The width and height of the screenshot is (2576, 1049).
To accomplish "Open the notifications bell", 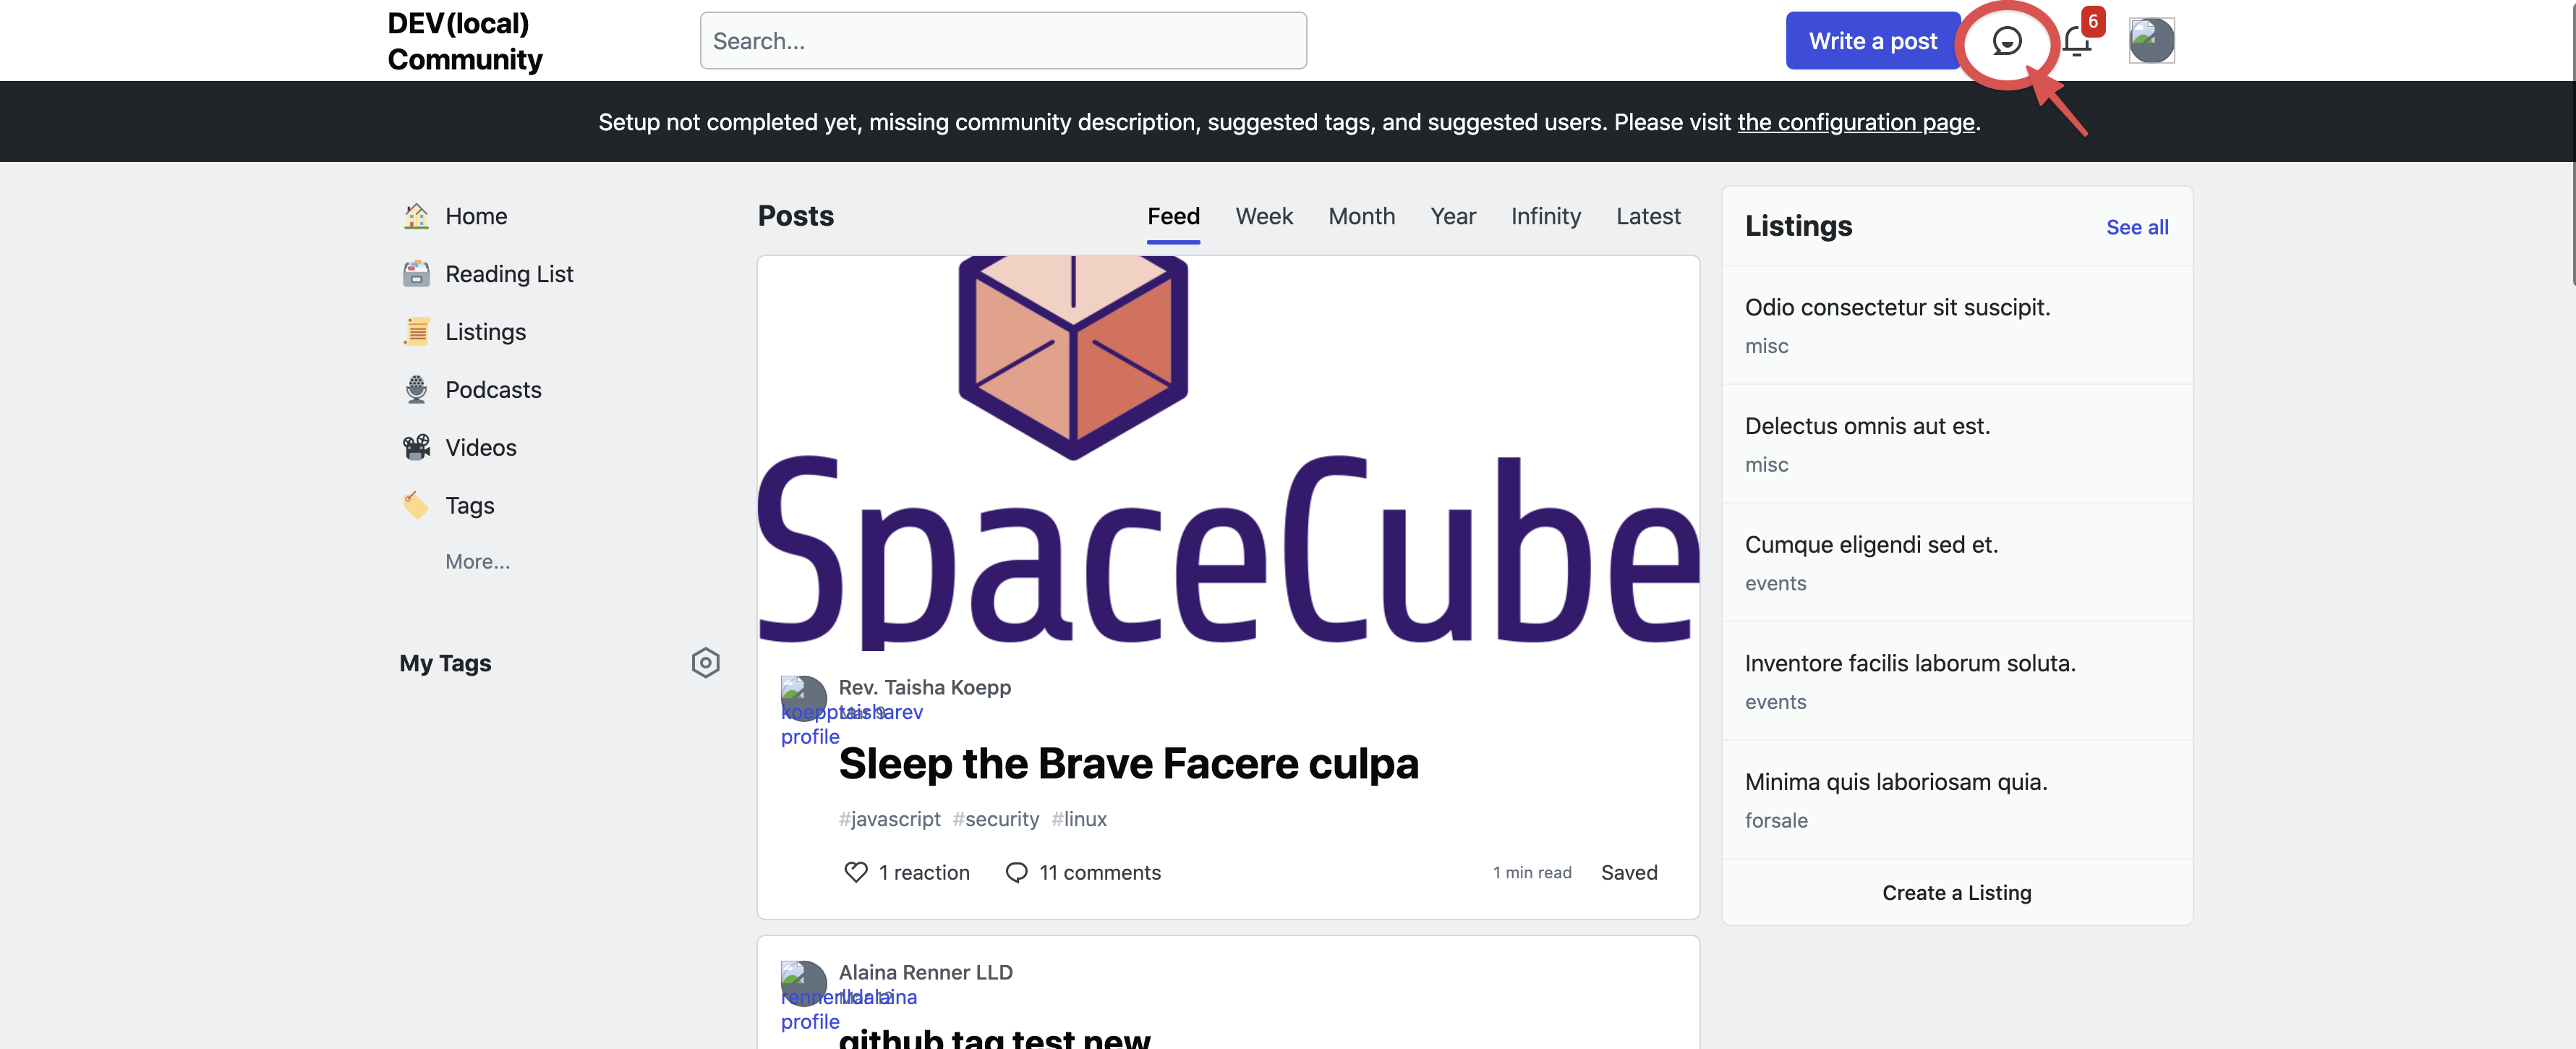I will pyautogui.click(x=2076, y=41).
